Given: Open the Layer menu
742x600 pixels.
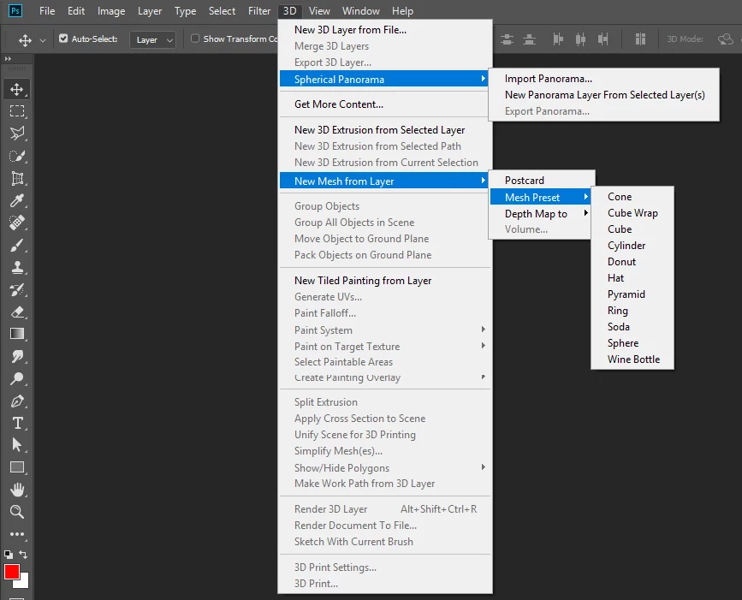Looking at the screenshot, I should click(150, 11).
